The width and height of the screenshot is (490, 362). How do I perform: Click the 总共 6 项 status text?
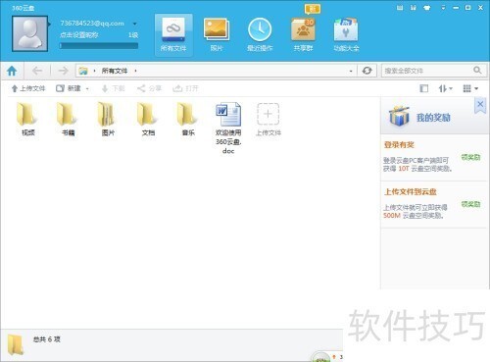click(47, 339)
